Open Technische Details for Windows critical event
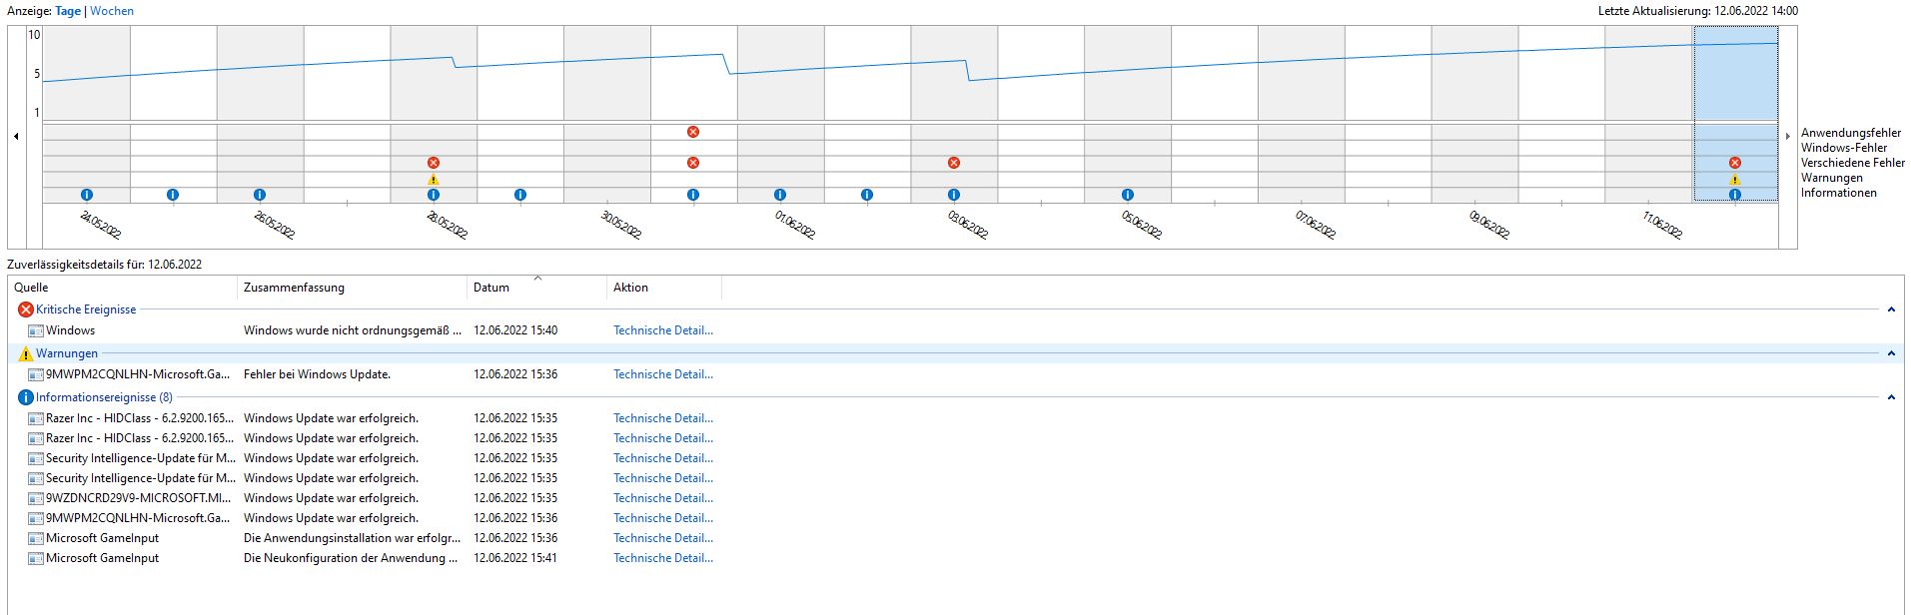The width and height of the screenshot is (1911, 615). coord(663,330)
